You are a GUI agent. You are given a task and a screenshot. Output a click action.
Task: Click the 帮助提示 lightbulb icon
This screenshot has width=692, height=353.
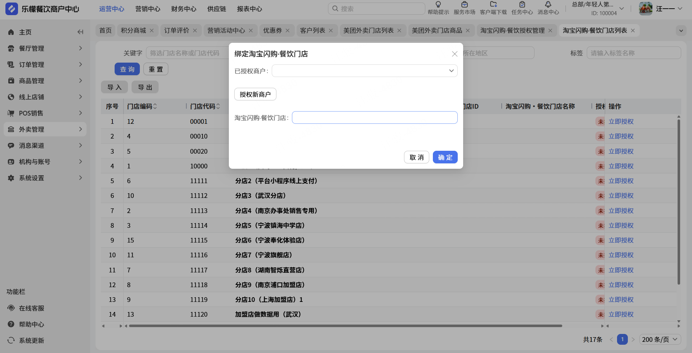point(438,5)
